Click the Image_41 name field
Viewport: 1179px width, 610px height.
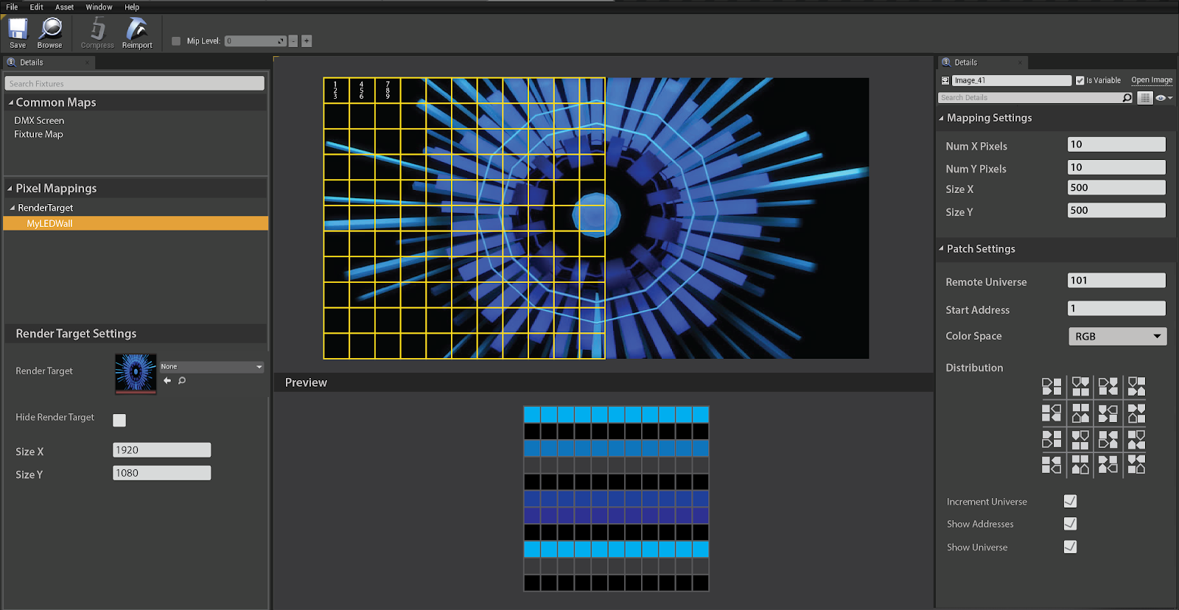[x=1012, y=80]
